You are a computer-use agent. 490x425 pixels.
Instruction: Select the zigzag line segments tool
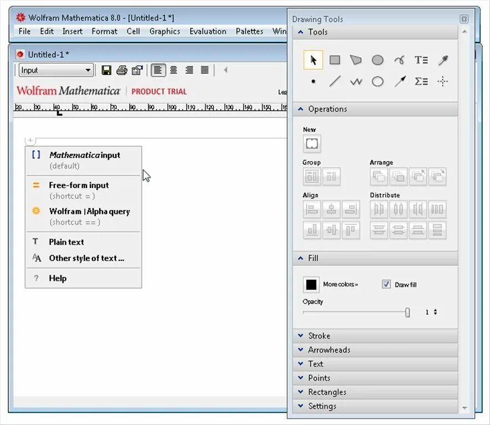coord(356,81)
